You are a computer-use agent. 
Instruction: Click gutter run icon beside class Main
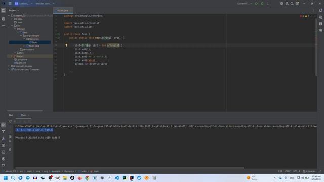pyautogui.click(x=59, y=34)
